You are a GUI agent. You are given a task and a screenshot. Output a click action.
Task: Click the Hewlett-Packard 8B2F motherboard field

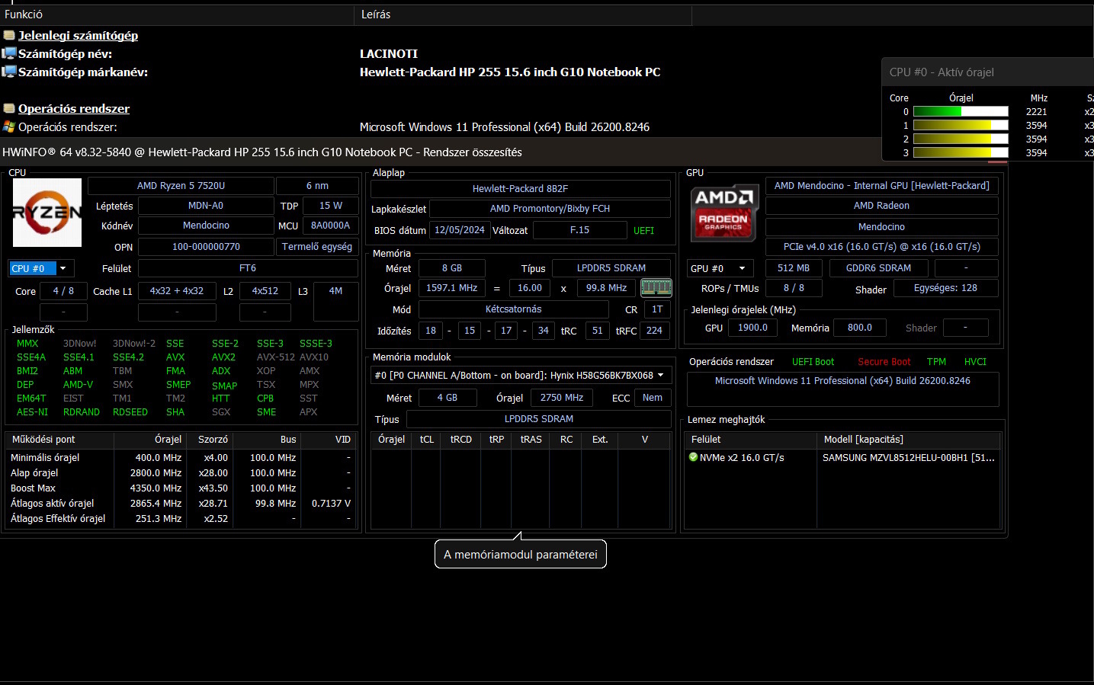(x=520, y=189)
